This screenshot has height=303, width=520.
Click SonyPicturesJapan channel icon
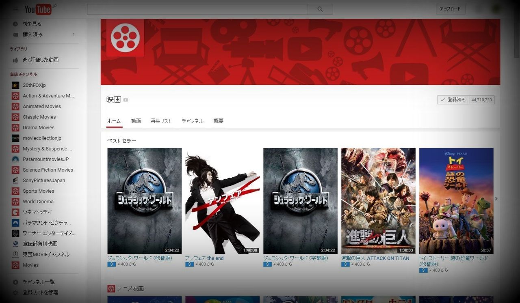tap(15, 180)
